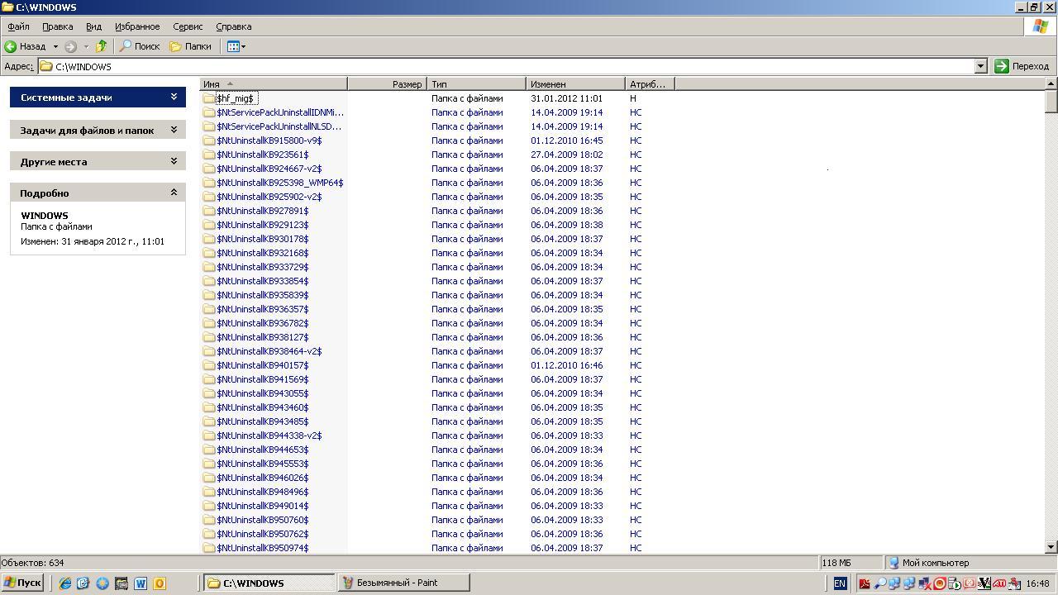1058x595 pixels.
Task: Switch to the Безымянный - Paint window
Action: 403,583
